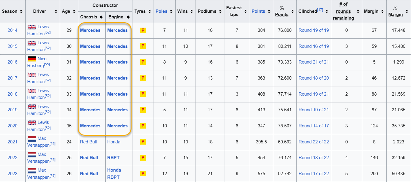The height and width of the screenshot is (182, 411).
Task: Open the Poles header link
Action: pos(162,11)
